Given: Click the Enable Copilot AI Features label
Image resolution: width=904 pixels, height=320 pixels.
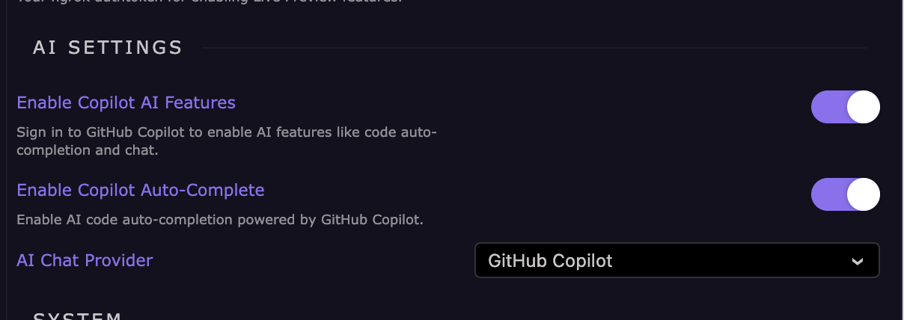Looking at the screenshot, I should [126, 102].
